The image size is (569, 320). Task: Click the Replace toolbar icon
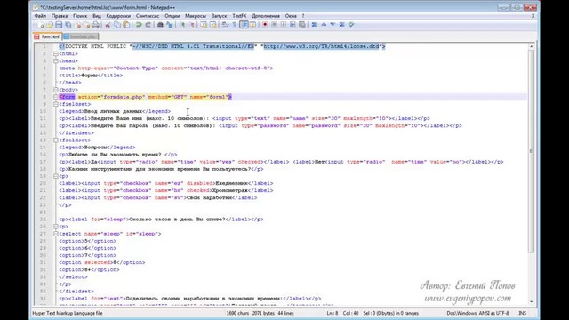[170, 25]
